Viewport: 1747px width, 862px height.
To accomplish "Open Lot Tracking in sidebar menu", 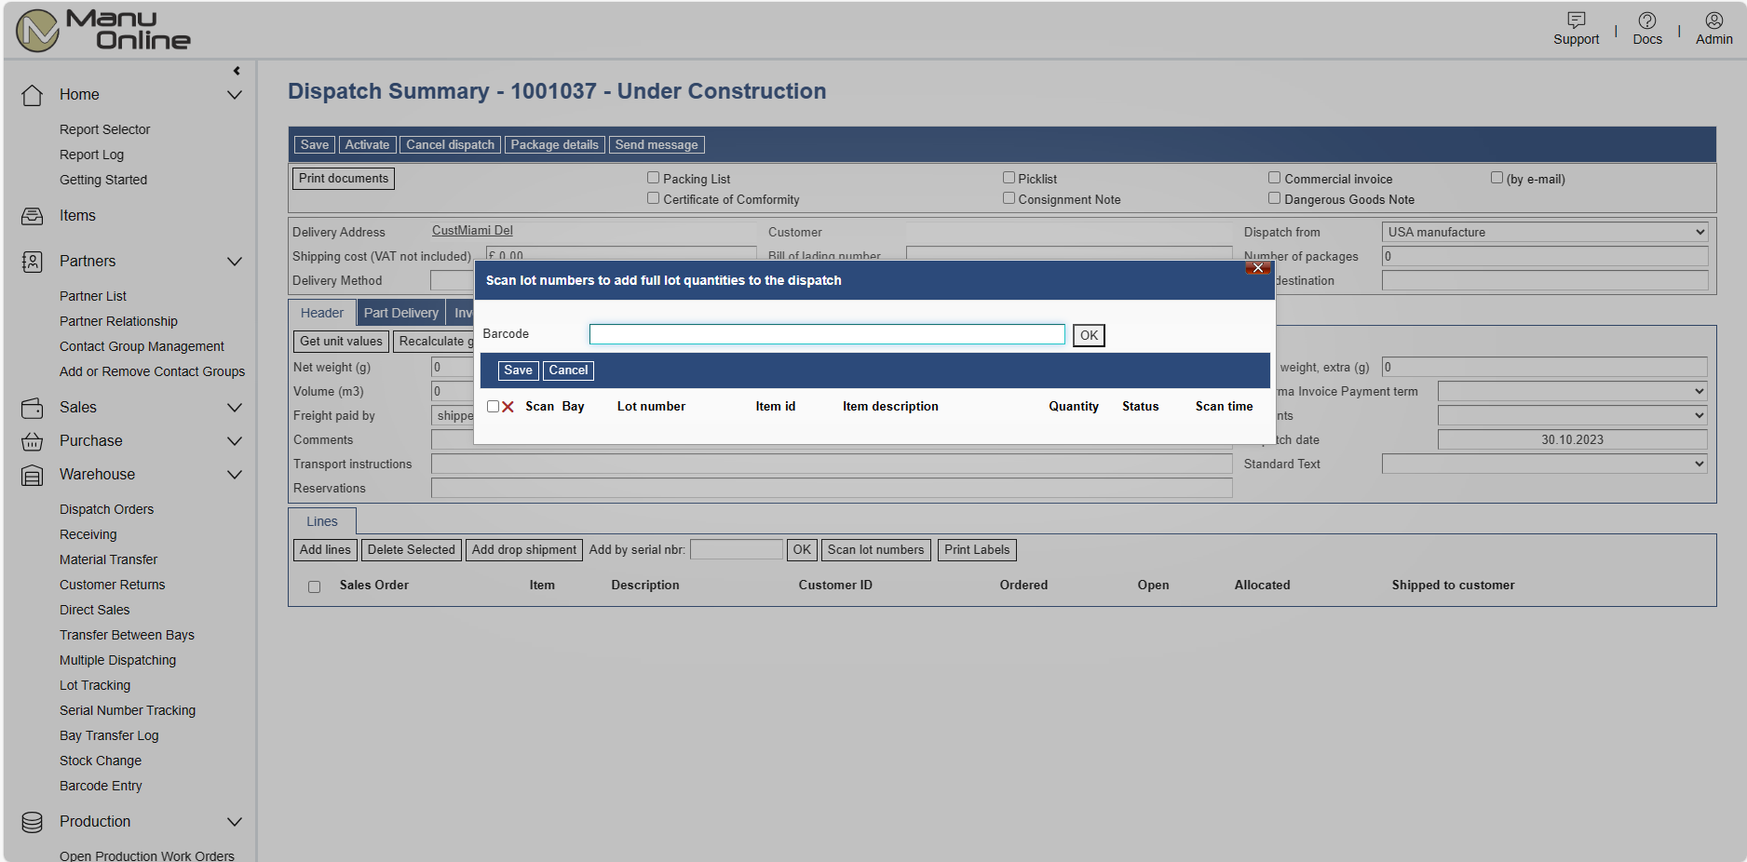I will 95,685.
